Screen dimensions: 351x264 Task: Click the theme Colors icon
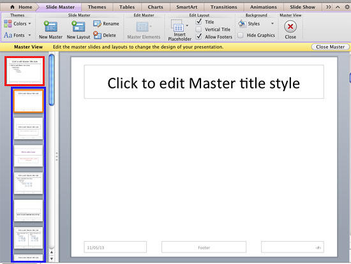click(8, 24)
